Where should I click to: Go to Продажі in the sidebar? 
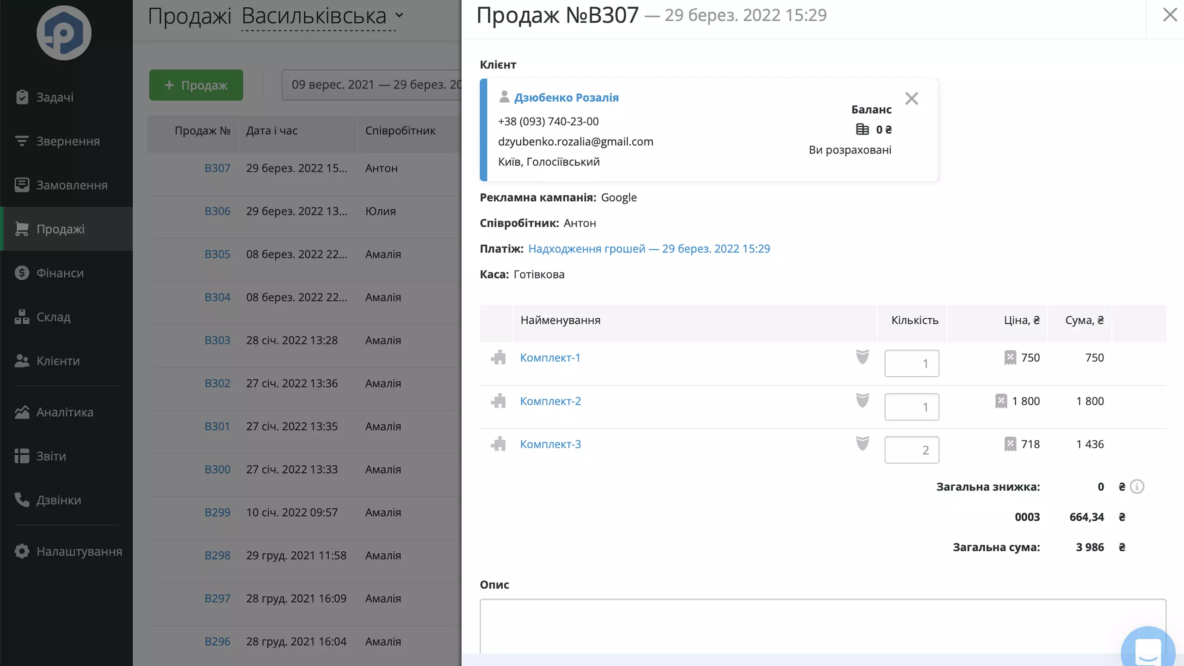tap(66, 229)
